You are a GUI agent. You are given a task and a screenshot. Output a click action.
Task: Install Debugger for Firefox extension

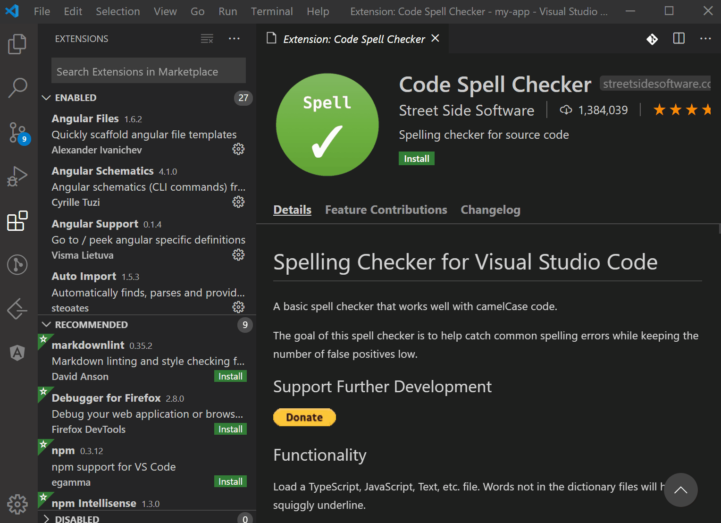[x=230, y=429]
